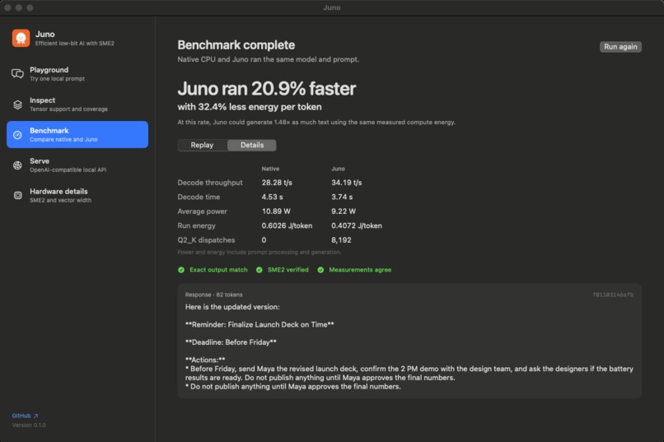Click the SME2 verified checkmark icon
Screen dimensions: 664x442
point(260,270)
